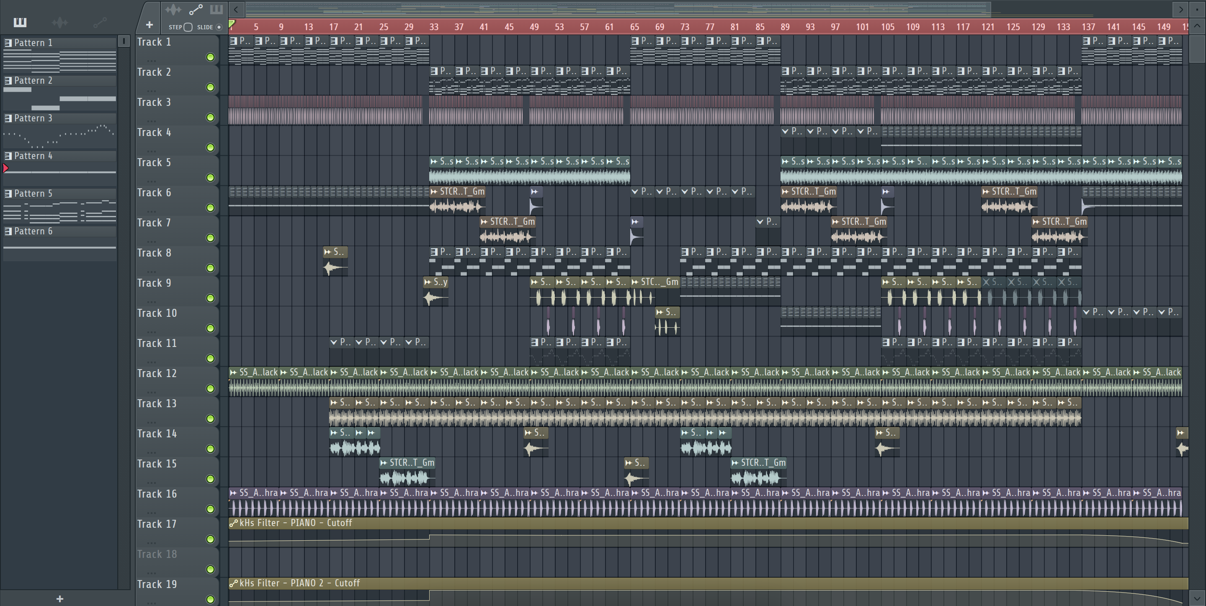The image size is (1206, 606).
Task: Open the lone S.. clip menu on Track 8
Action: coord(327,252)
